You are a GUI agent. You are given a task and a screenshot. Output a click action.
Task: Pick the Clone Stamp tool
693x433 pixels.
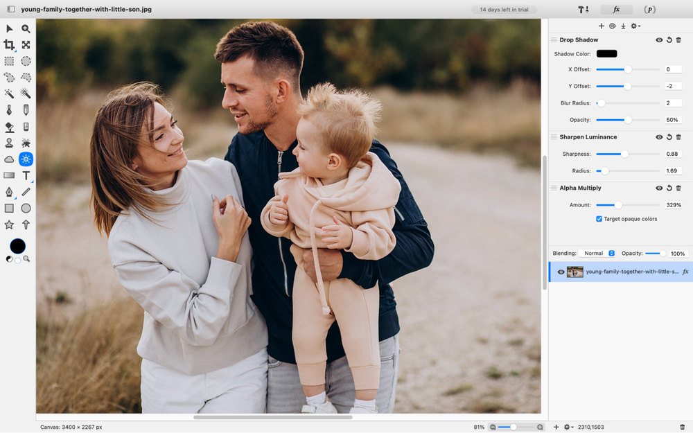click(x=9, y=143)
